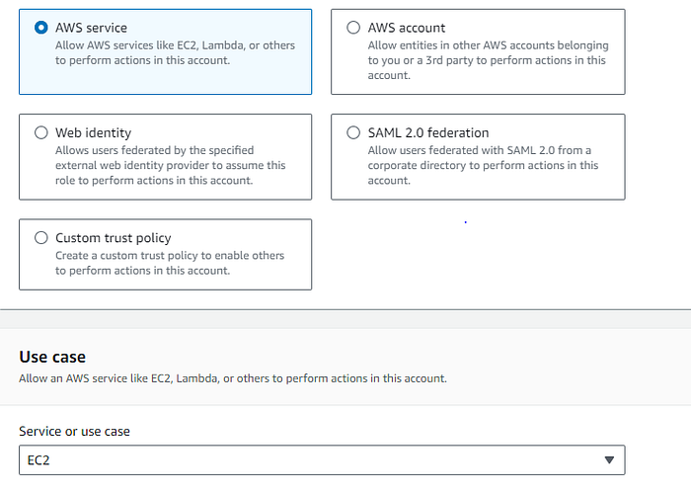The image size is (691, 494).
Task: Open the Service or use case combo box showing EC2
Action: point(322,460)
